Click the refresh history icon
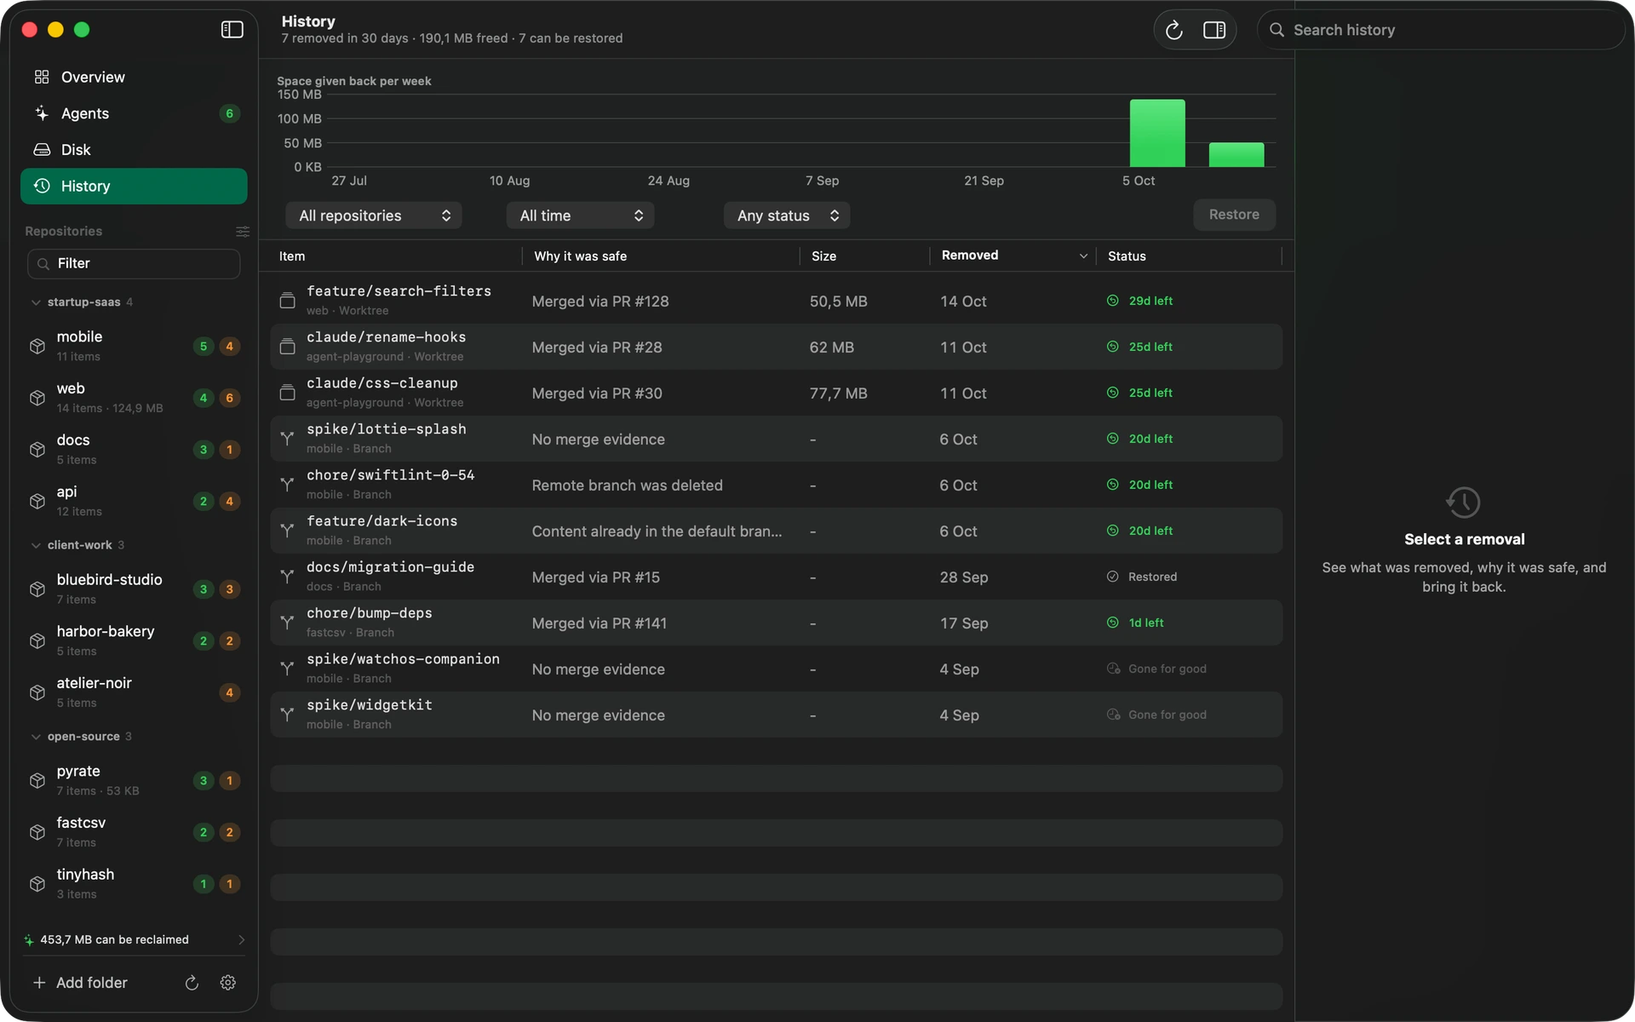The image size is (1635, 1022). [x=1174, y=30]
